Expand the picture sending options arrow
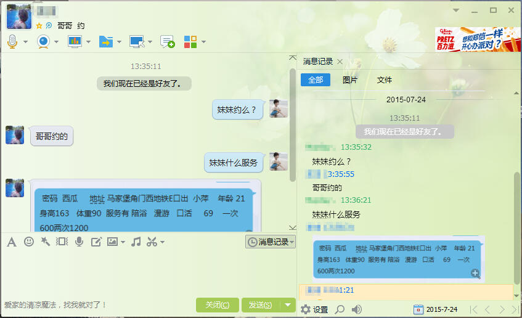Screen dimensions: 522x318 [123, 242]
